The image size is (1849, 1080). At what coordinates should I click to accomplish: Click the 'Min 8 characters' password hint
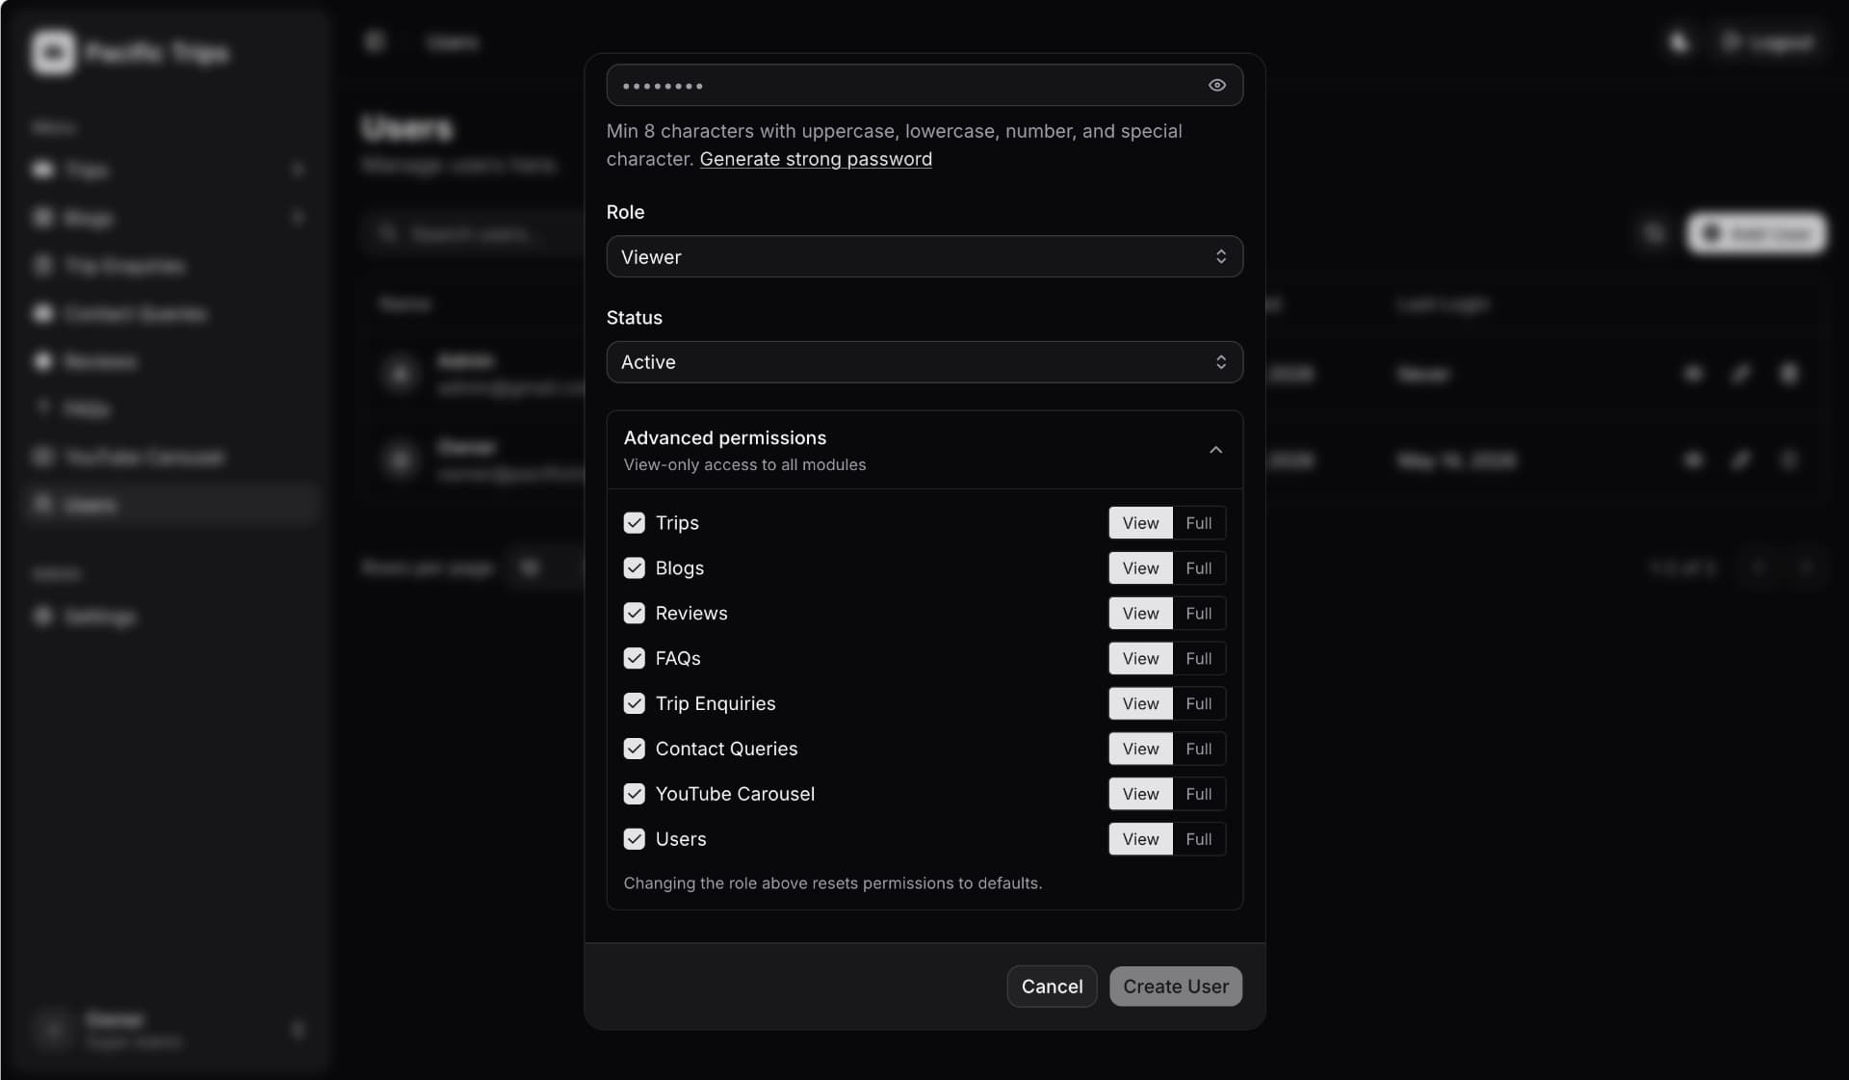(894, 145)
